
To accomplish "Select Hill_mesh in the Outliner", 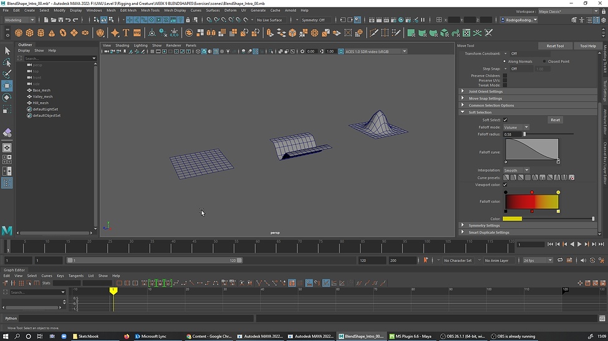I will [x=41, y=103].
